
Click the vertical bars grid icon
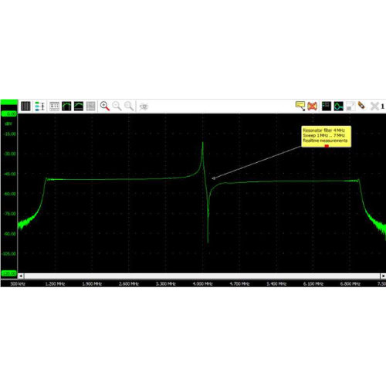[x=25, y=106]
